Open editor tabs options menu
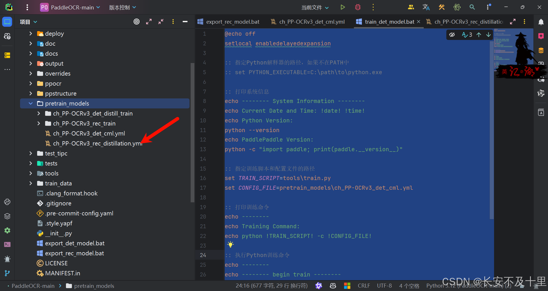The width and height of the screenshot is (548, 291). (524, 22)
